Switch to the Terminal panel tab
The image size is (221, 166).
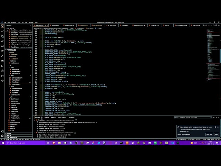(53, 118)
